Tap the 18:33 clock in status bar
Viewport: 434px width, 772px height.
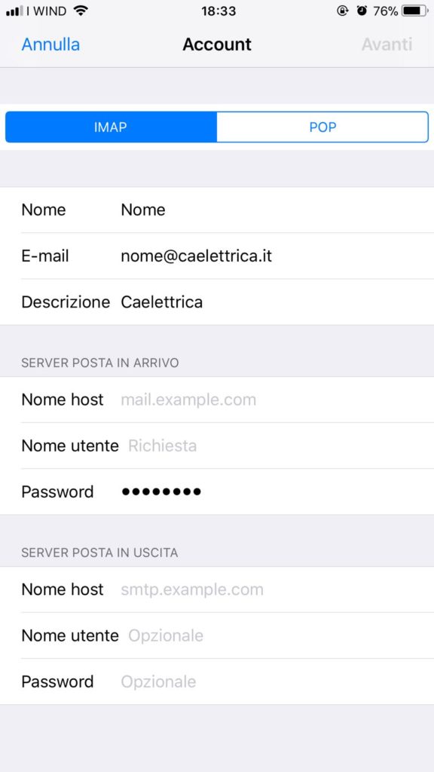pyautogui.click(x=218, y=11)
